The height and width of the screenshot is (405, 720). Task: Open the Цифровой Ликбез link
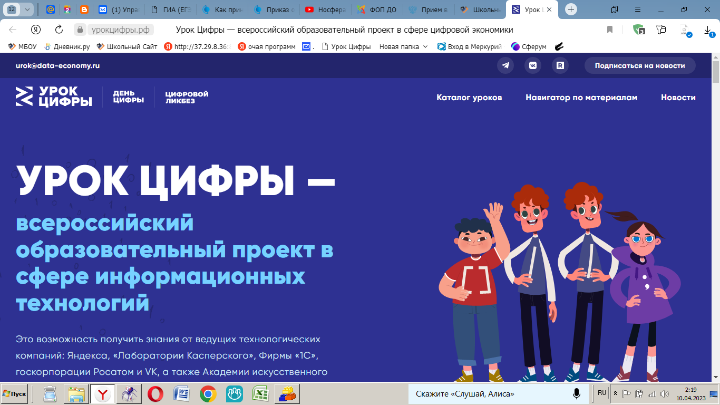[x=187, y=97]
